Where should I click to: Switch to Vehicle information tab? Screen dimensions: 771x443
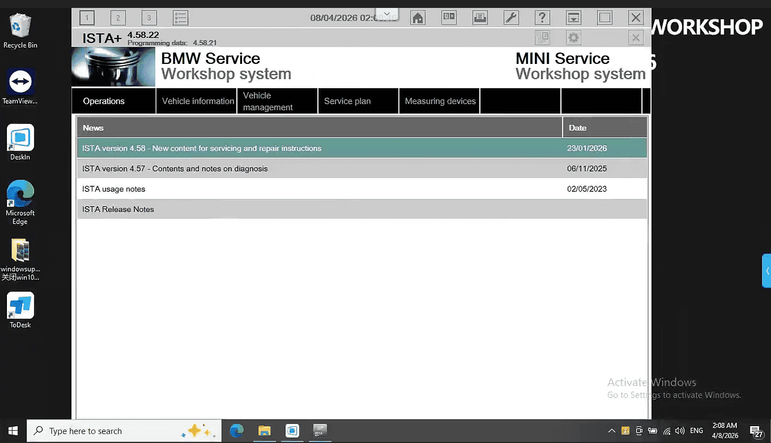(197, 101)
